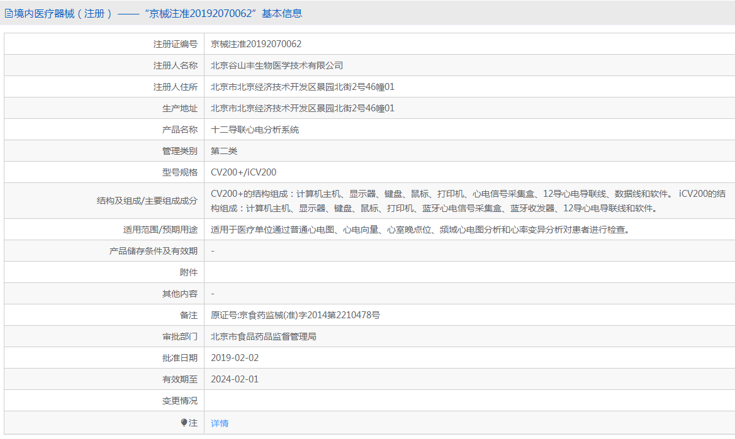Click the 产品名称 row label

(180, 130)
